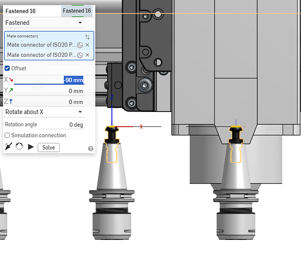Click the red X axis arrow of the triad
This screenshot has width=301, height=258.
coord(124,126)
